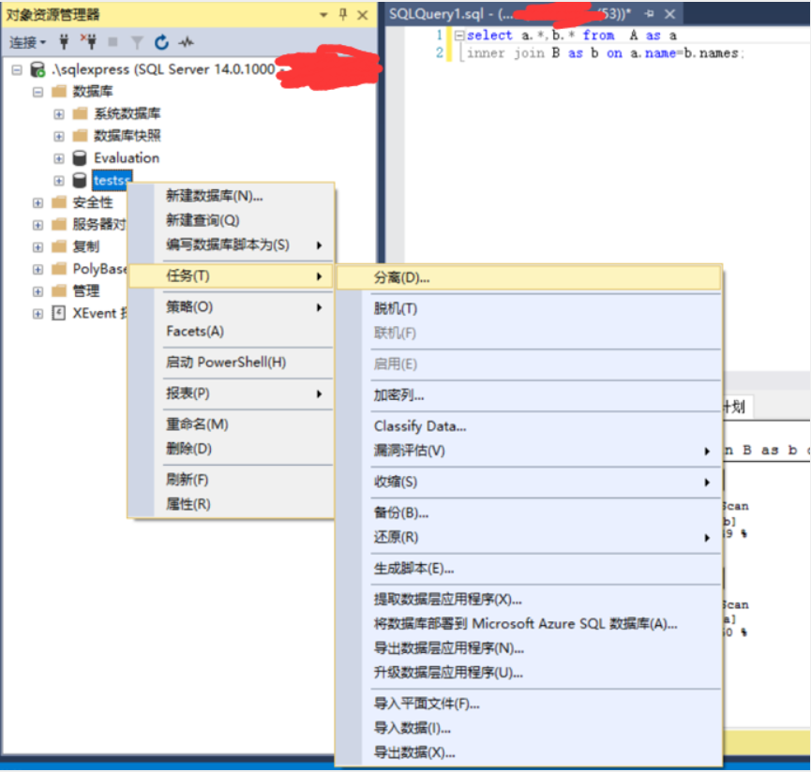Refresh Object Explorer with the refresh icon
The image size is (811, 772).
pos(160,42)
